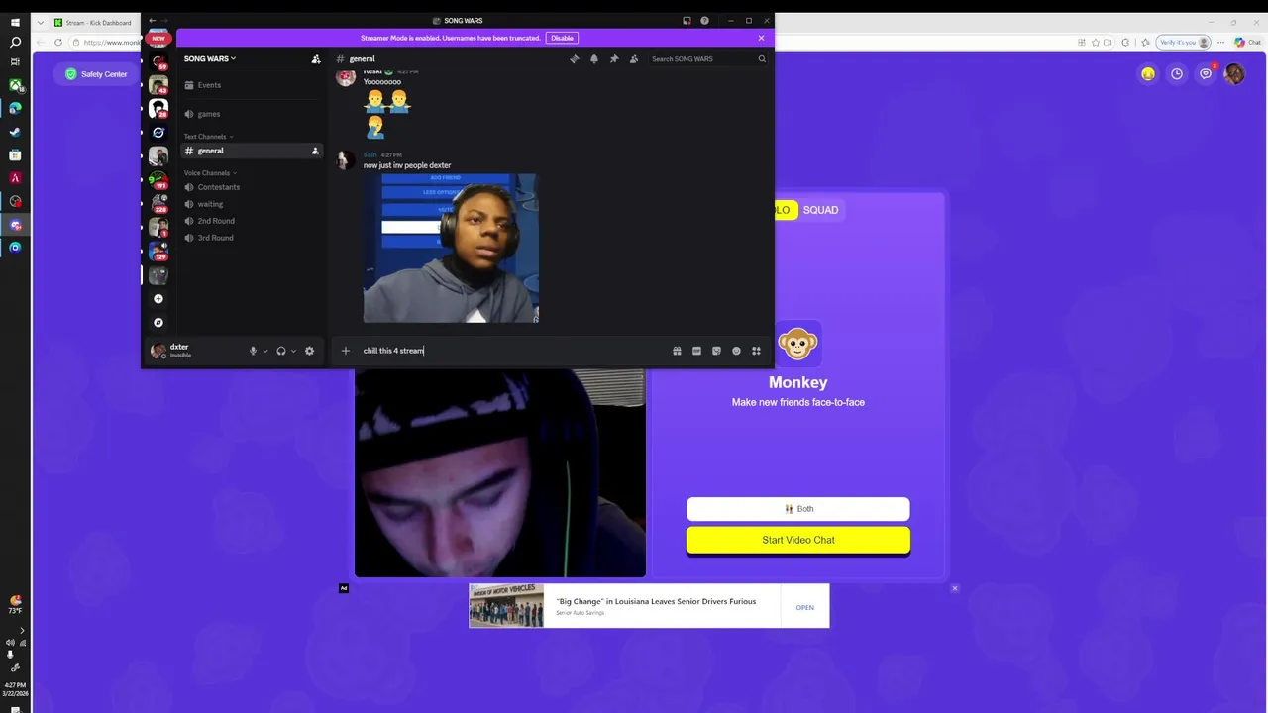Collapse the Text Channels category
The width and height of the screenshot is (1268, 713).
click(208, 137)
